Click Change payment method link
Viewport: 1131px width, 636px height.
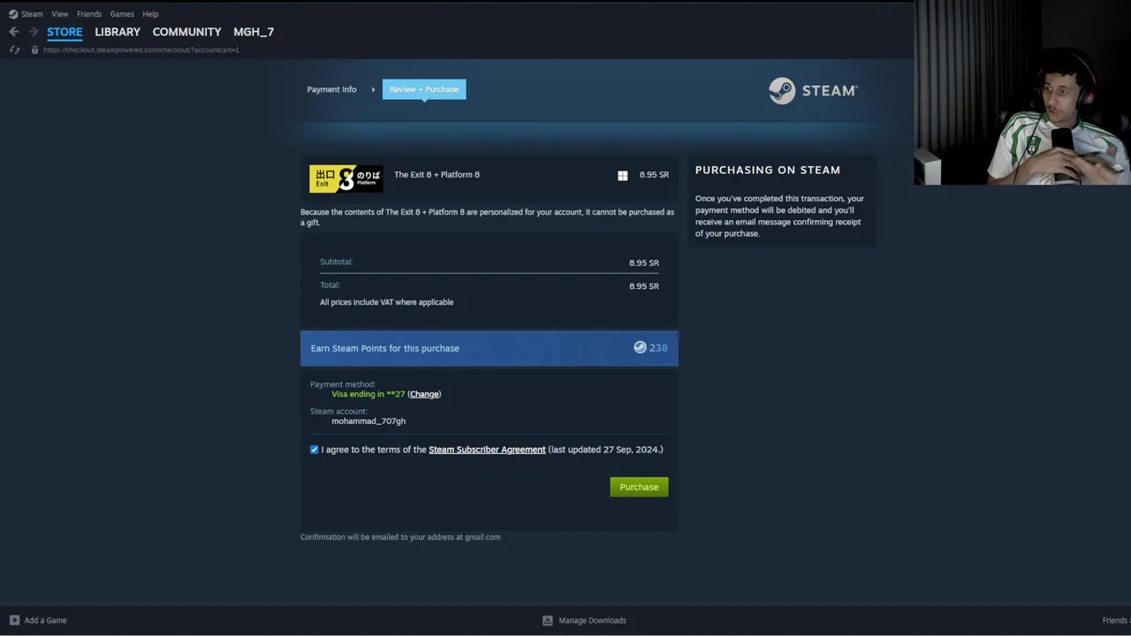coord(424,394)
